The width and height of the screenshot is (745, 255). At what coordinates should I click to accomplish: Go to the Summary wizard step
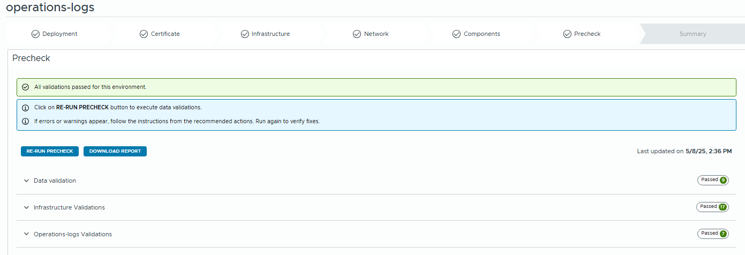[693, 34]
